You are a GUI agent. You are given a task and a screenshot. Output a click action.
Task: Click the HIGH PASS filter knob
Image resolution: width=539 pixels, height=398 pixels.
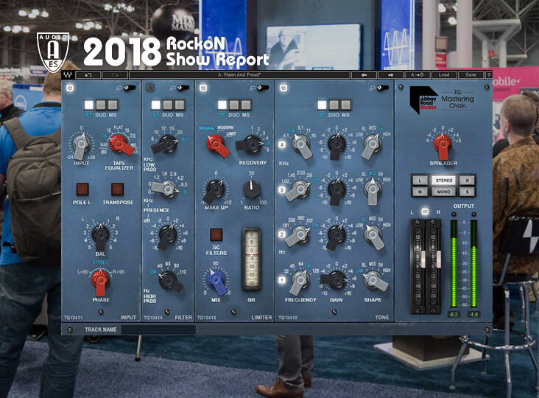pyautogui.click(x=170, y=281)
